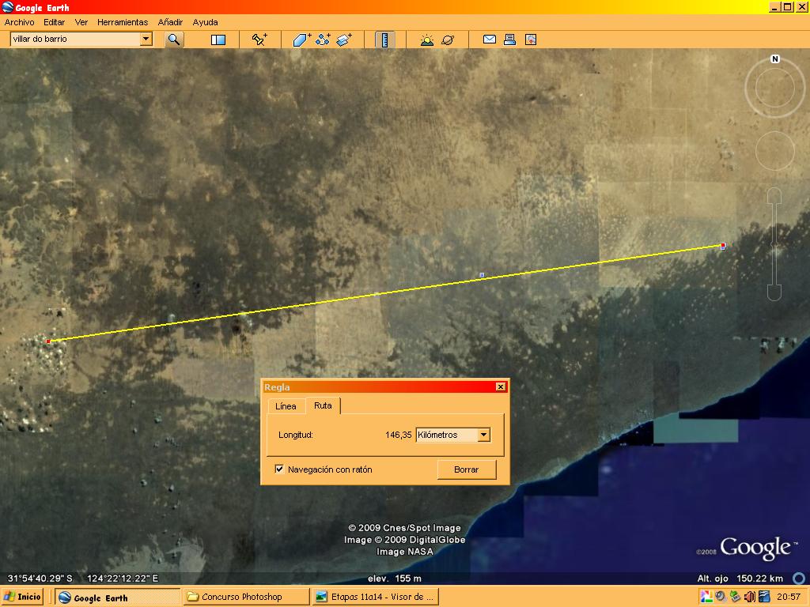Close the Regla dialog
Image resolution: width=810 pixels, height=607 pixels.
click(500, 386)
